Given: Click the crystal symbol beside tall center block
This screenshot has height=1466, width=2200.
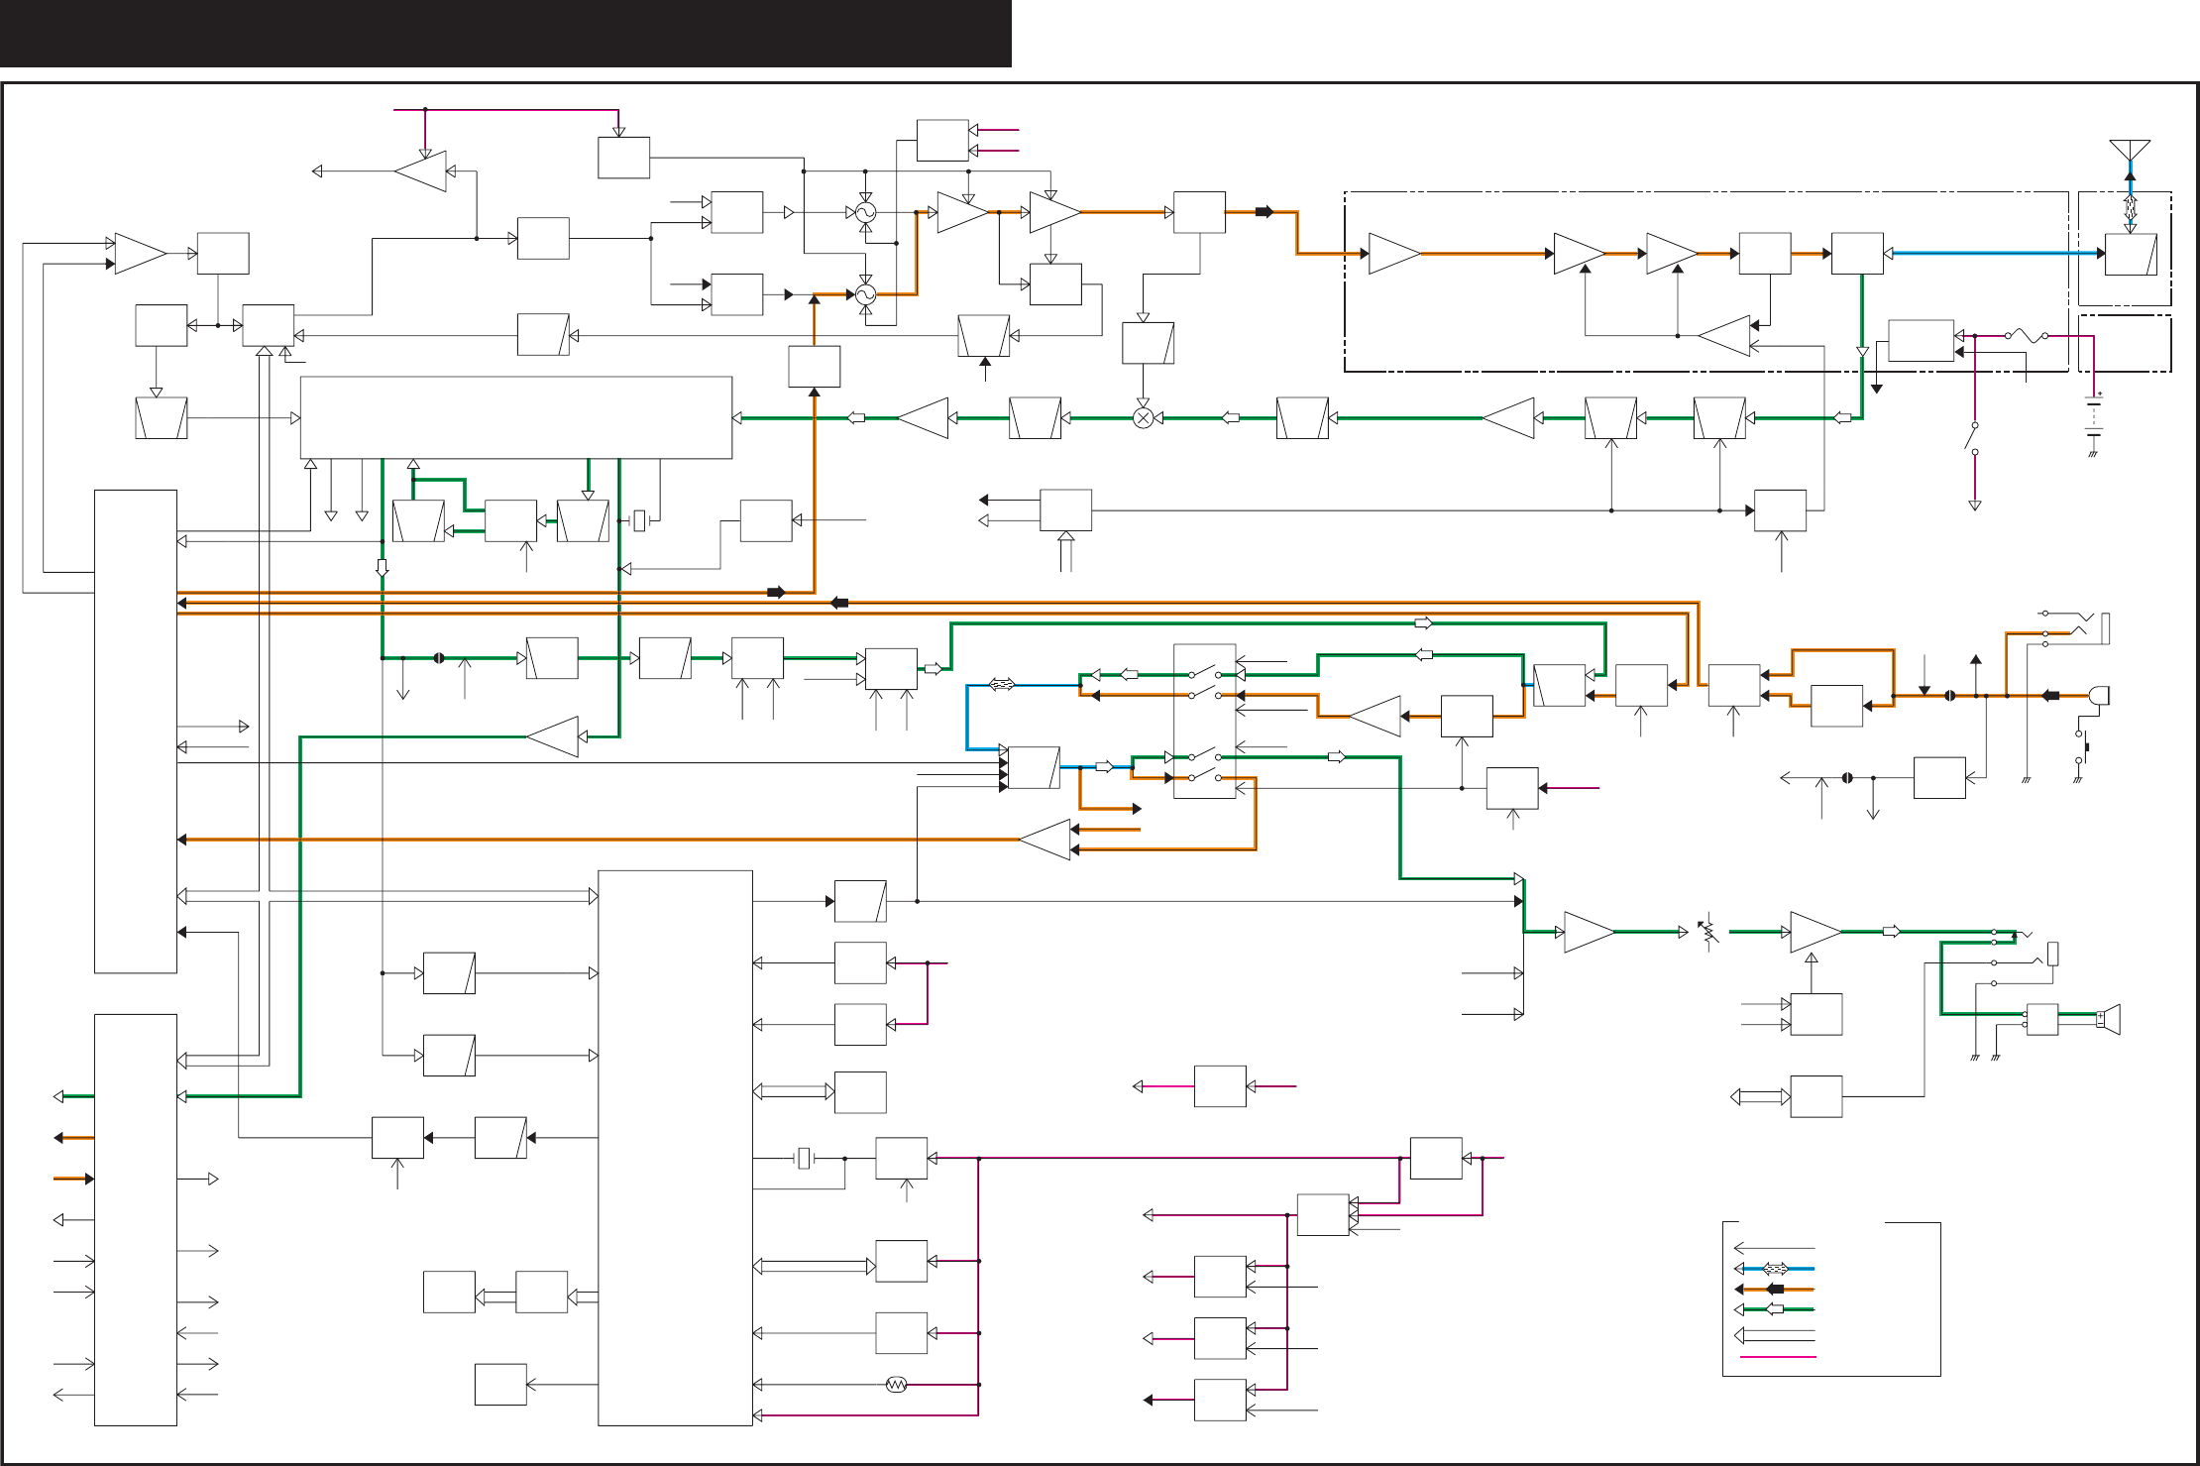Looking at the screenshot, I should point(804,1158).
